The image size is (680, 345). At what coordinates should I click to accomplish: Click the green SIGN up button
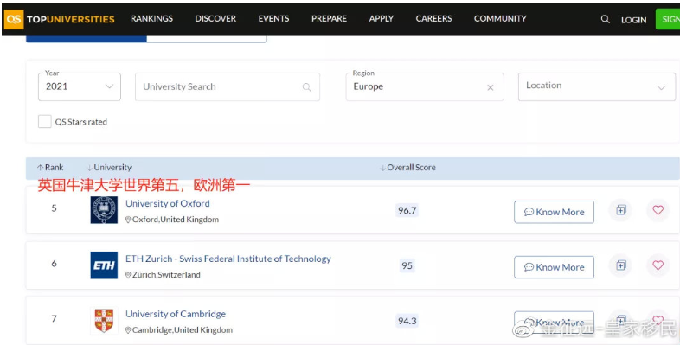click(x=667, y=19)
